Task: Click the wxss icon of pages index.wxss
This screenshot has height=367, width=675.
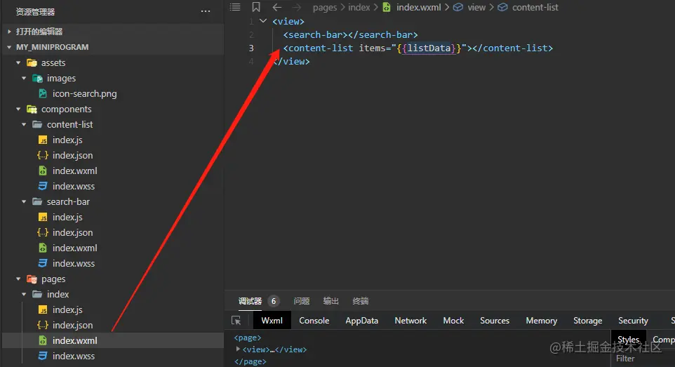Action: click(43, 356)
